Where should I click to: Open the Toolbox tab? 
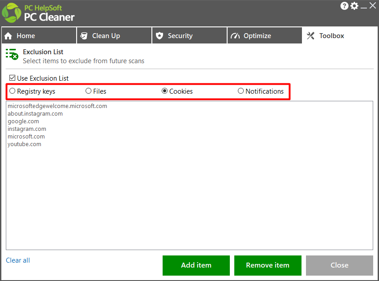(340, 35)
